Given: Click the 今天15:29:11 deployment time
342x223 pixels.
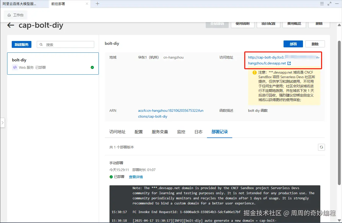Looking at the screenshot, I should pyautogui.click(x=119, y=170).
